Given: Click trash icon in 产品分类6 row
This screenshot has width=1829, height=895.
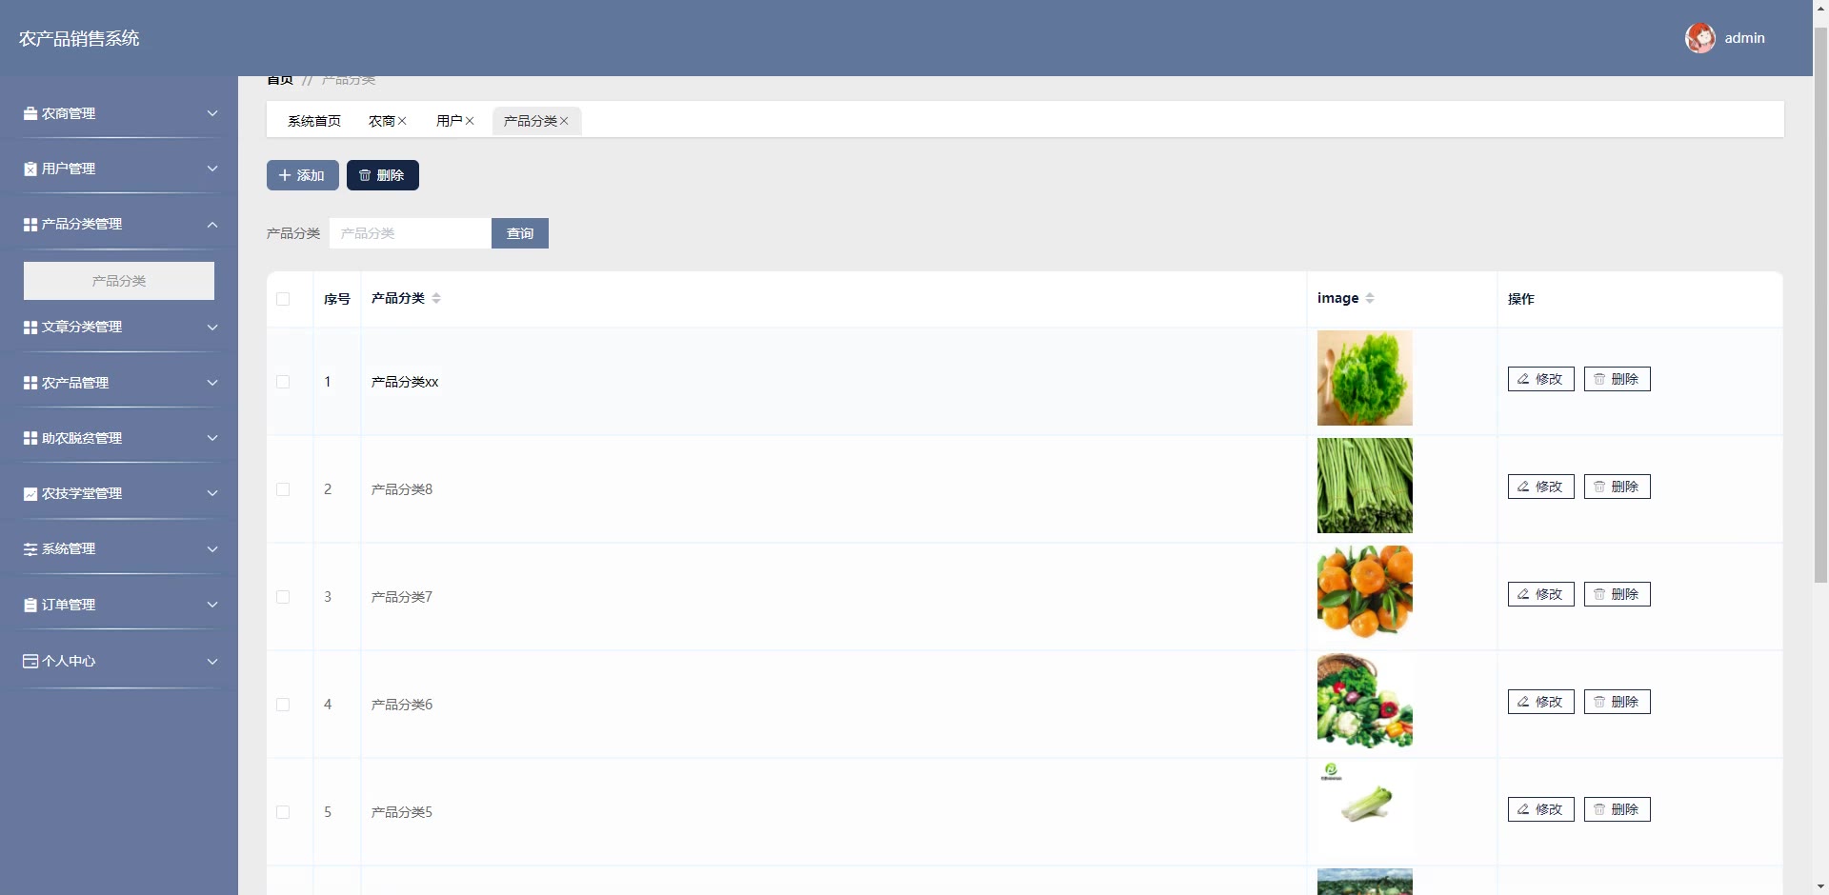Looking at the screenshot, I should point(1599,702).
